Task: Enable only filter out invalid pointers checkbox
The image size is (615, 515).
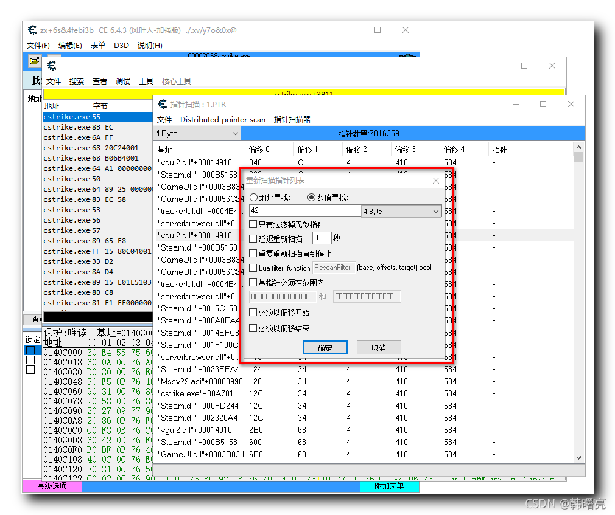Action: (253, 224)
